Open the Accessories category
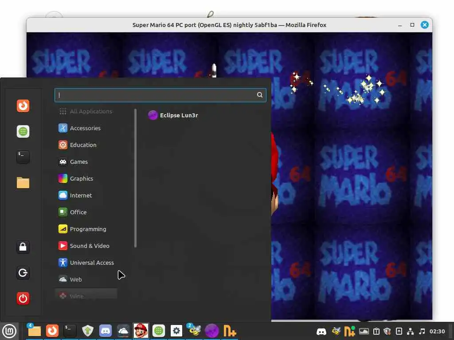This screenshot has width=454, height=340. tap(86, 128)
